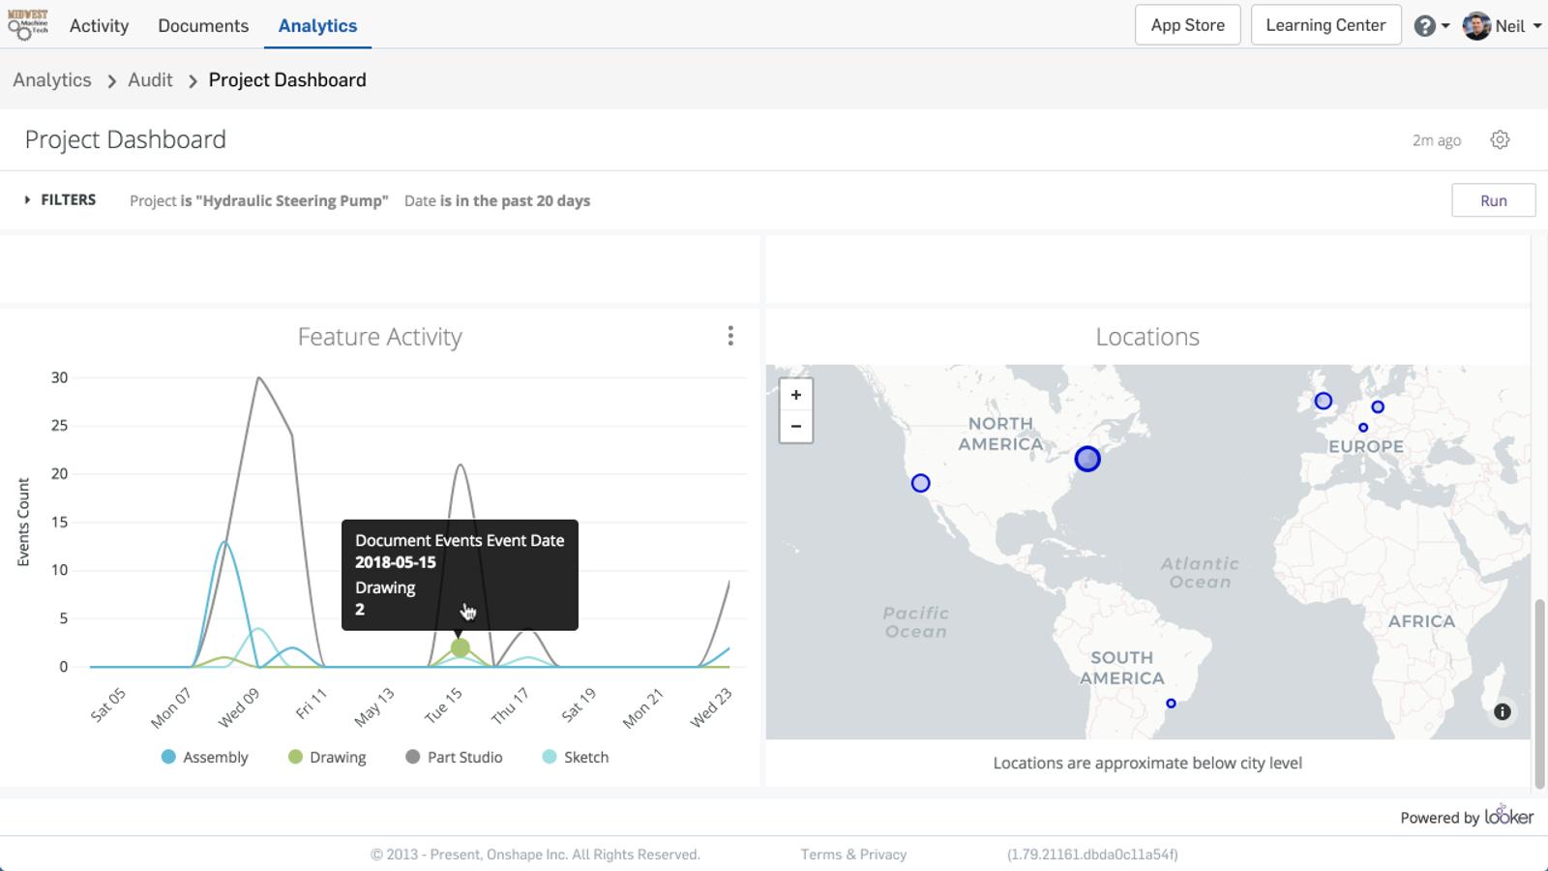Click the large marker near North America
Screen dimensions: 1548x871
pos(1087,459)
